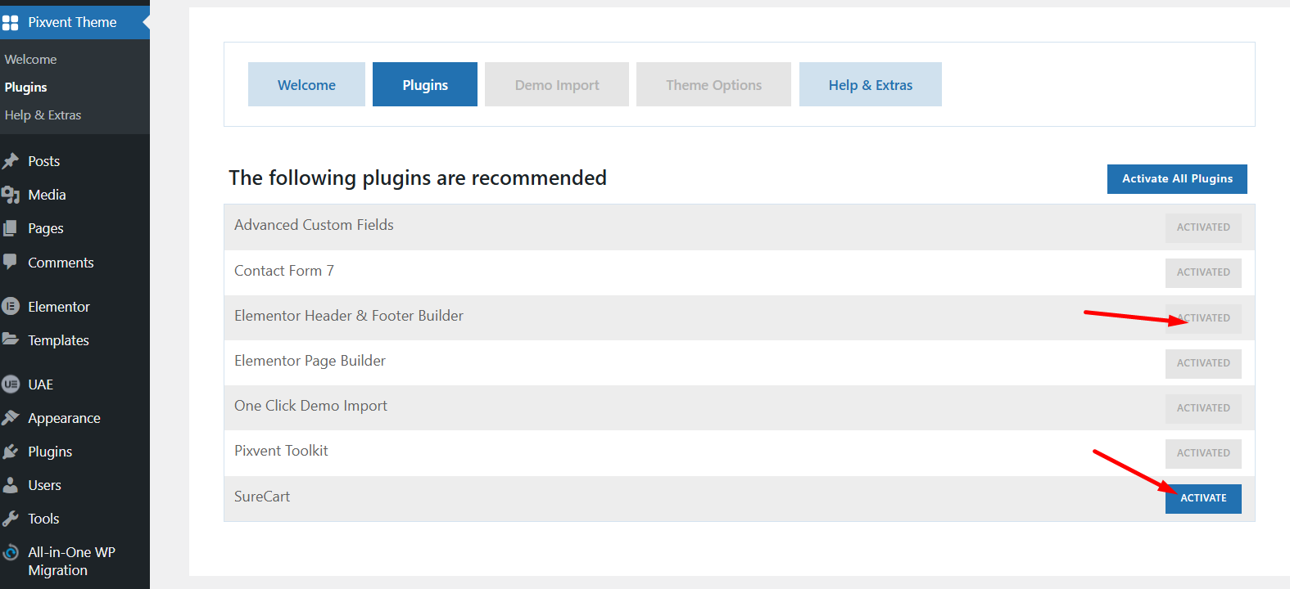The image size is (1290, 589).
Task: Click the All-in-One WP Migration icon
Action: 11,553
